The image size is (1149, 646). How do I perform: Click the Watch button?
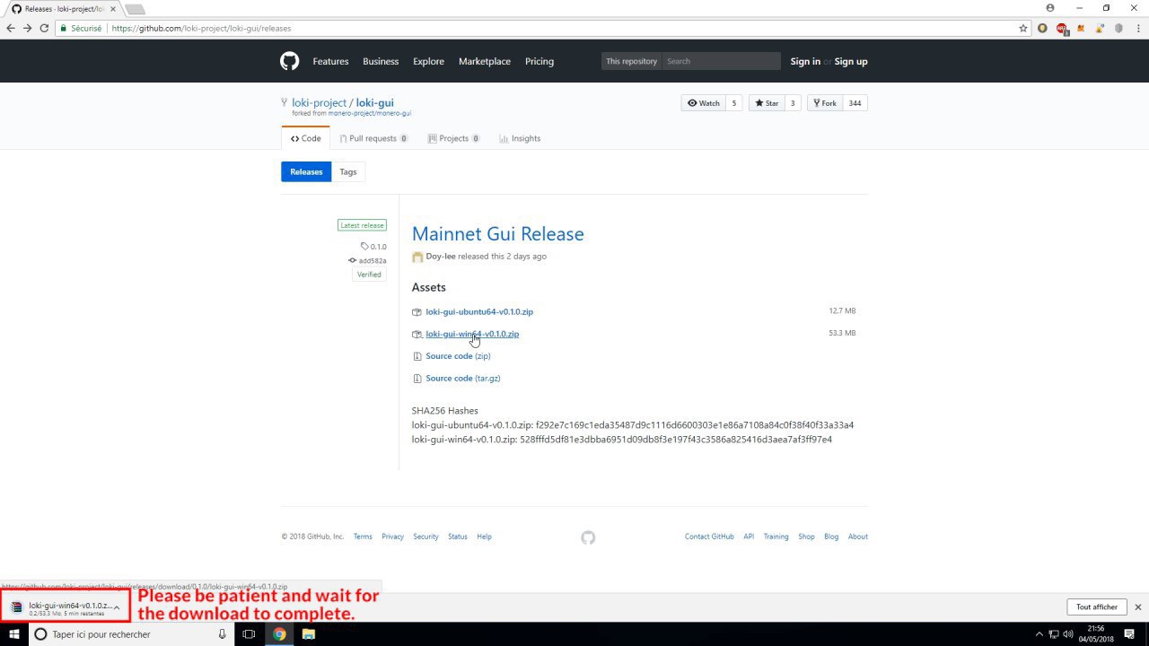(703, 103)
